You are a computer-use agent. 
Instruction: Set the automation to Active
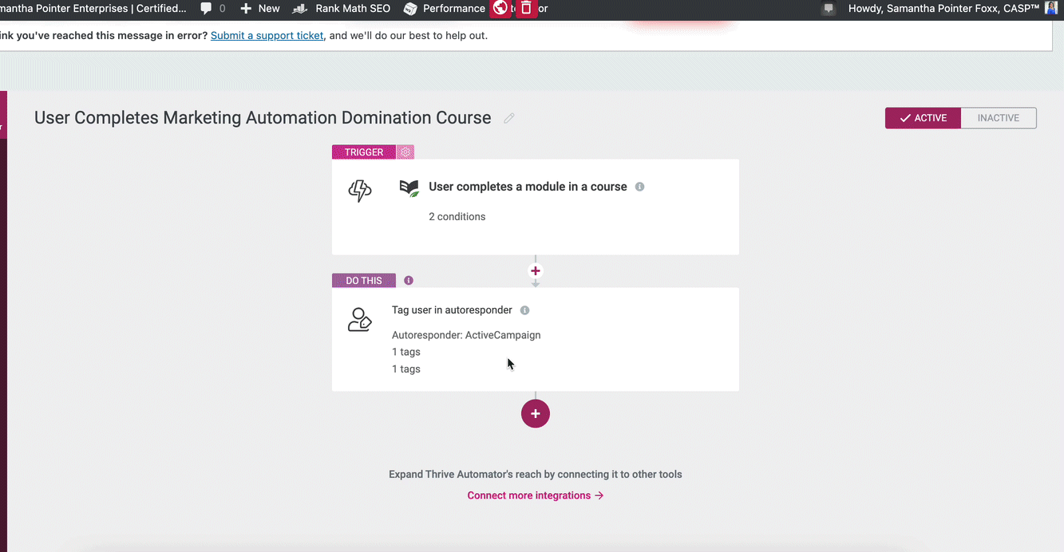(923, 118)
